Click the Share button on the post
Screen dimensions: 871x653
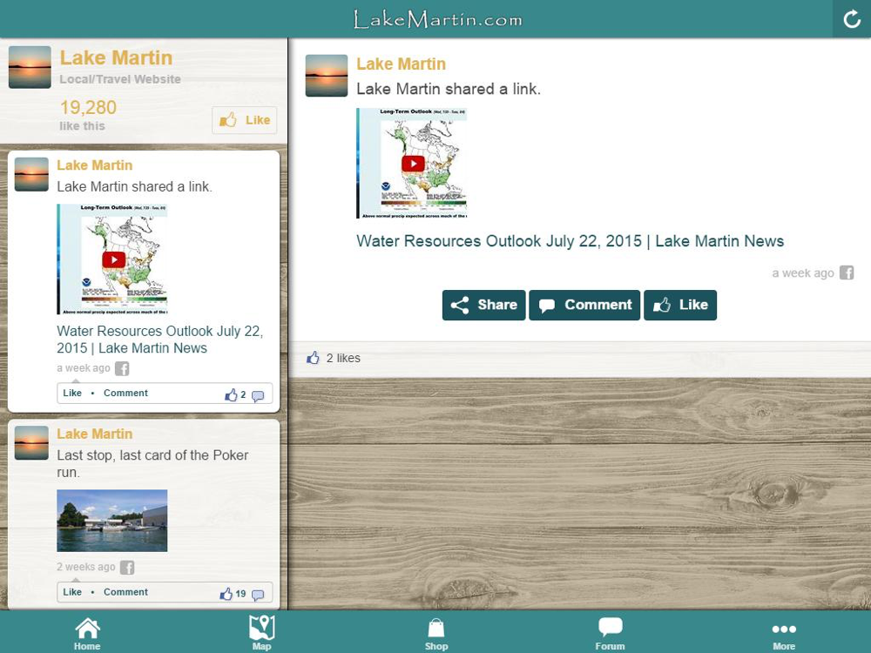coord(483,305)
